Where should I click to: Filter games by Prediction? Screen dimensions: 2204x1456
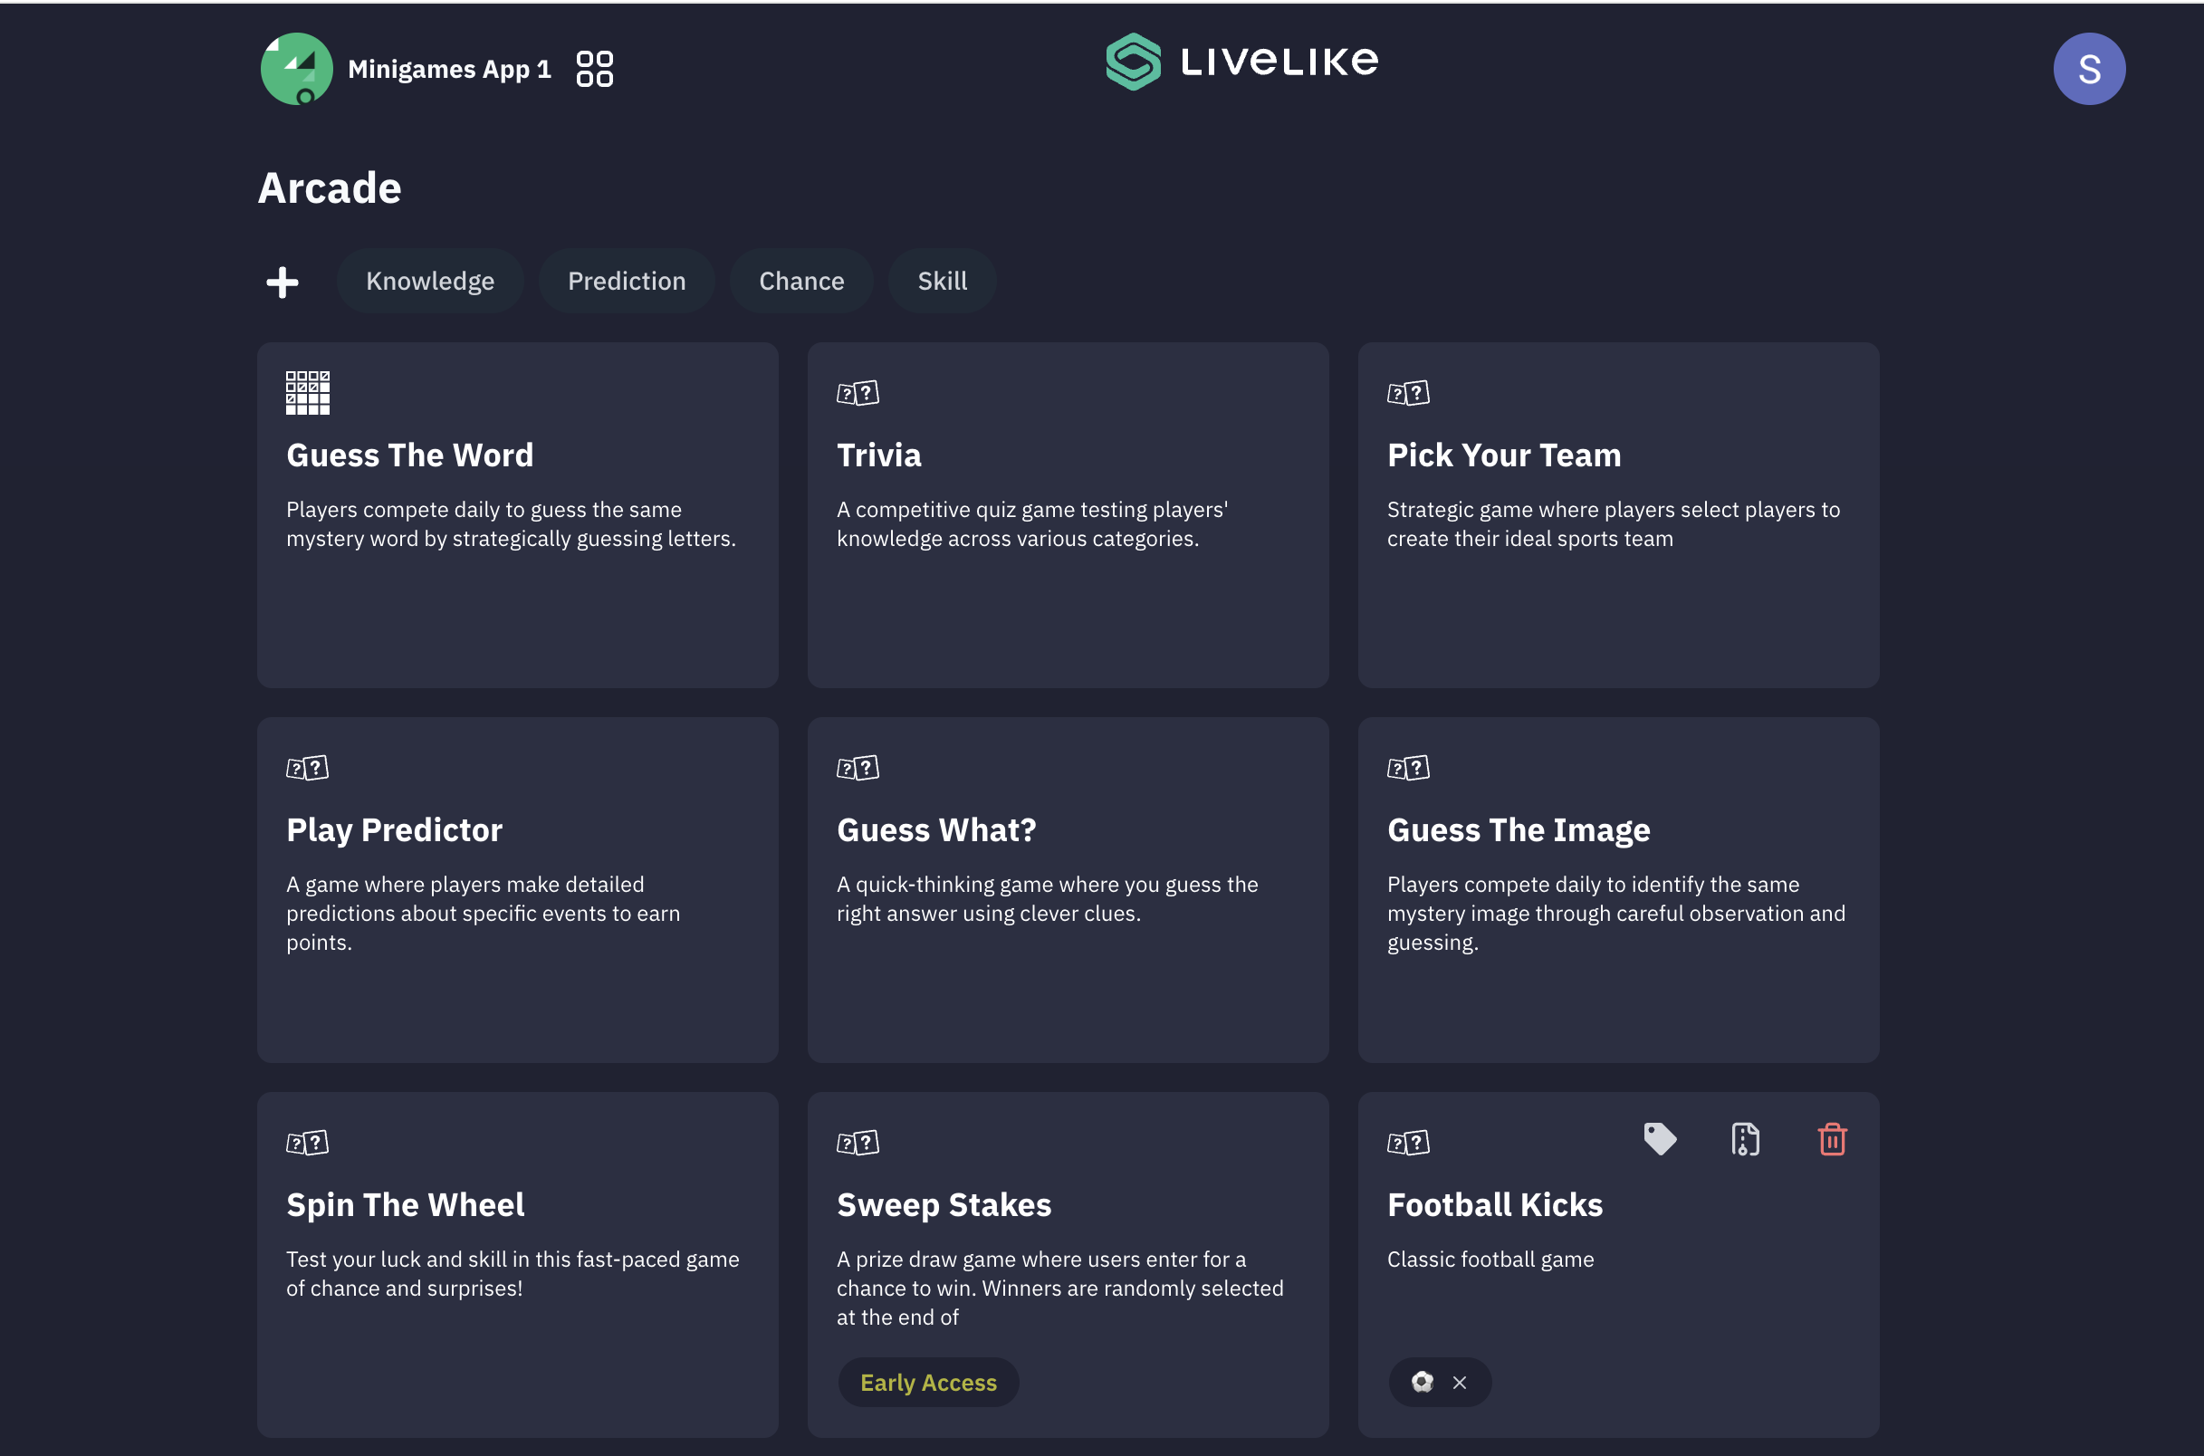tap(627, 282)
